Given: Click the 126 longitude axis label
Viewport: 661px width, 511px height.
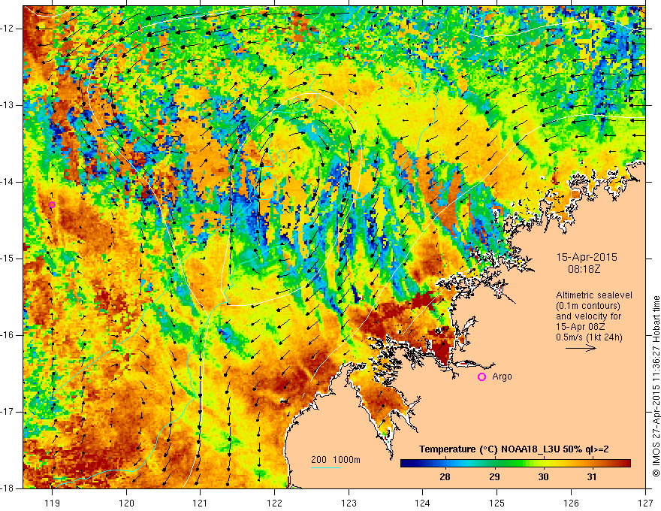Looking at the screenshot, I should pyautogui.click(x=571, y=503).
